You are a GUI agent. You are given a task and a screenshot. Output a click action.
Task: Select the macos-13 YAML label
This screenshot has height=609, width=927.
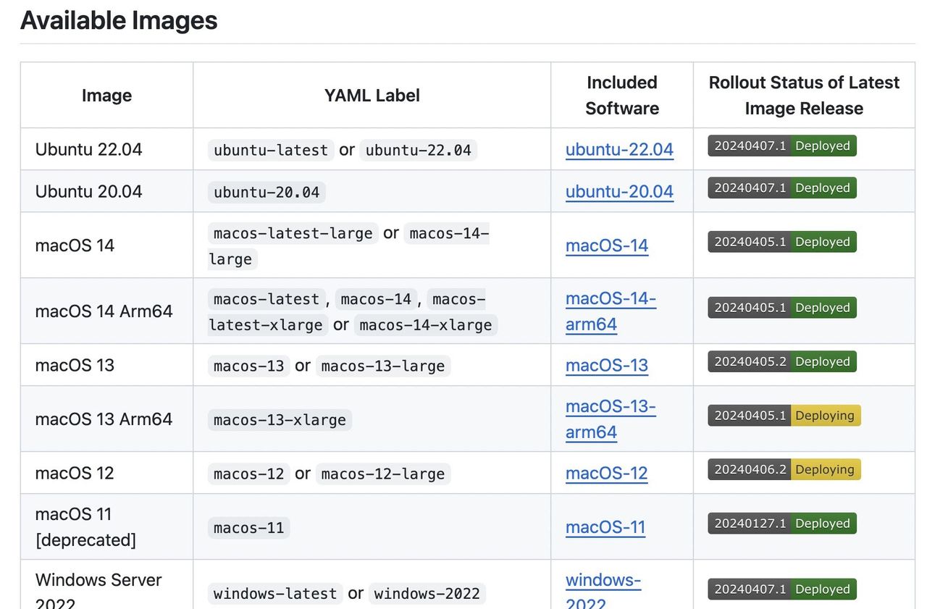click(x=249, y=366)
